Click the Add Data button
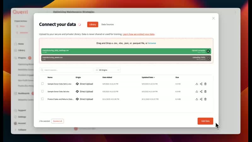The height and width of the screenshot is (142, 252). (x=205, y=121)
